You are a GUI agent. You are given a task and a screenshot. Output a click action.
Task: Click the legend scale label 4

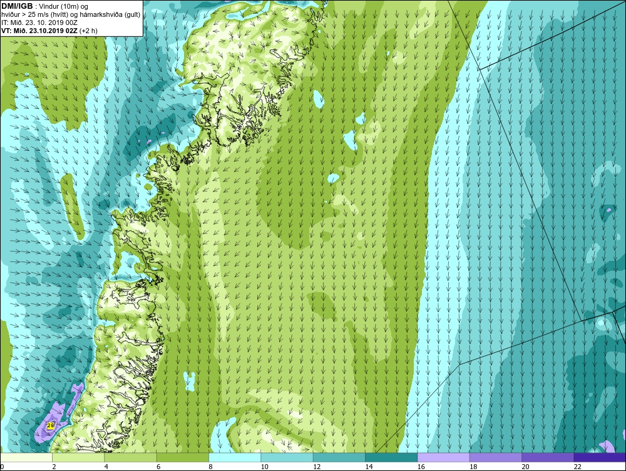(x=106, y=467)
